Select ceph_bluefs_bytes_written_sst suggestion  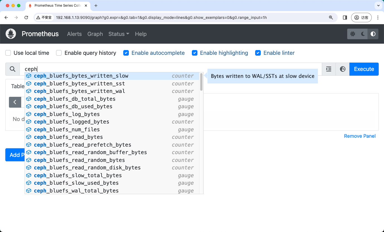(112, 84)
